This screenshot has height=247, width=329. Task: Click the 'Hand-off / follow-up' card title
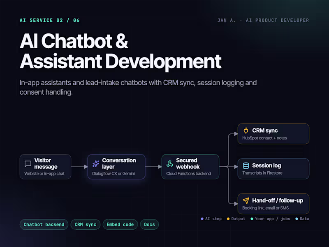pyautogui.click(x=278, y=200)
